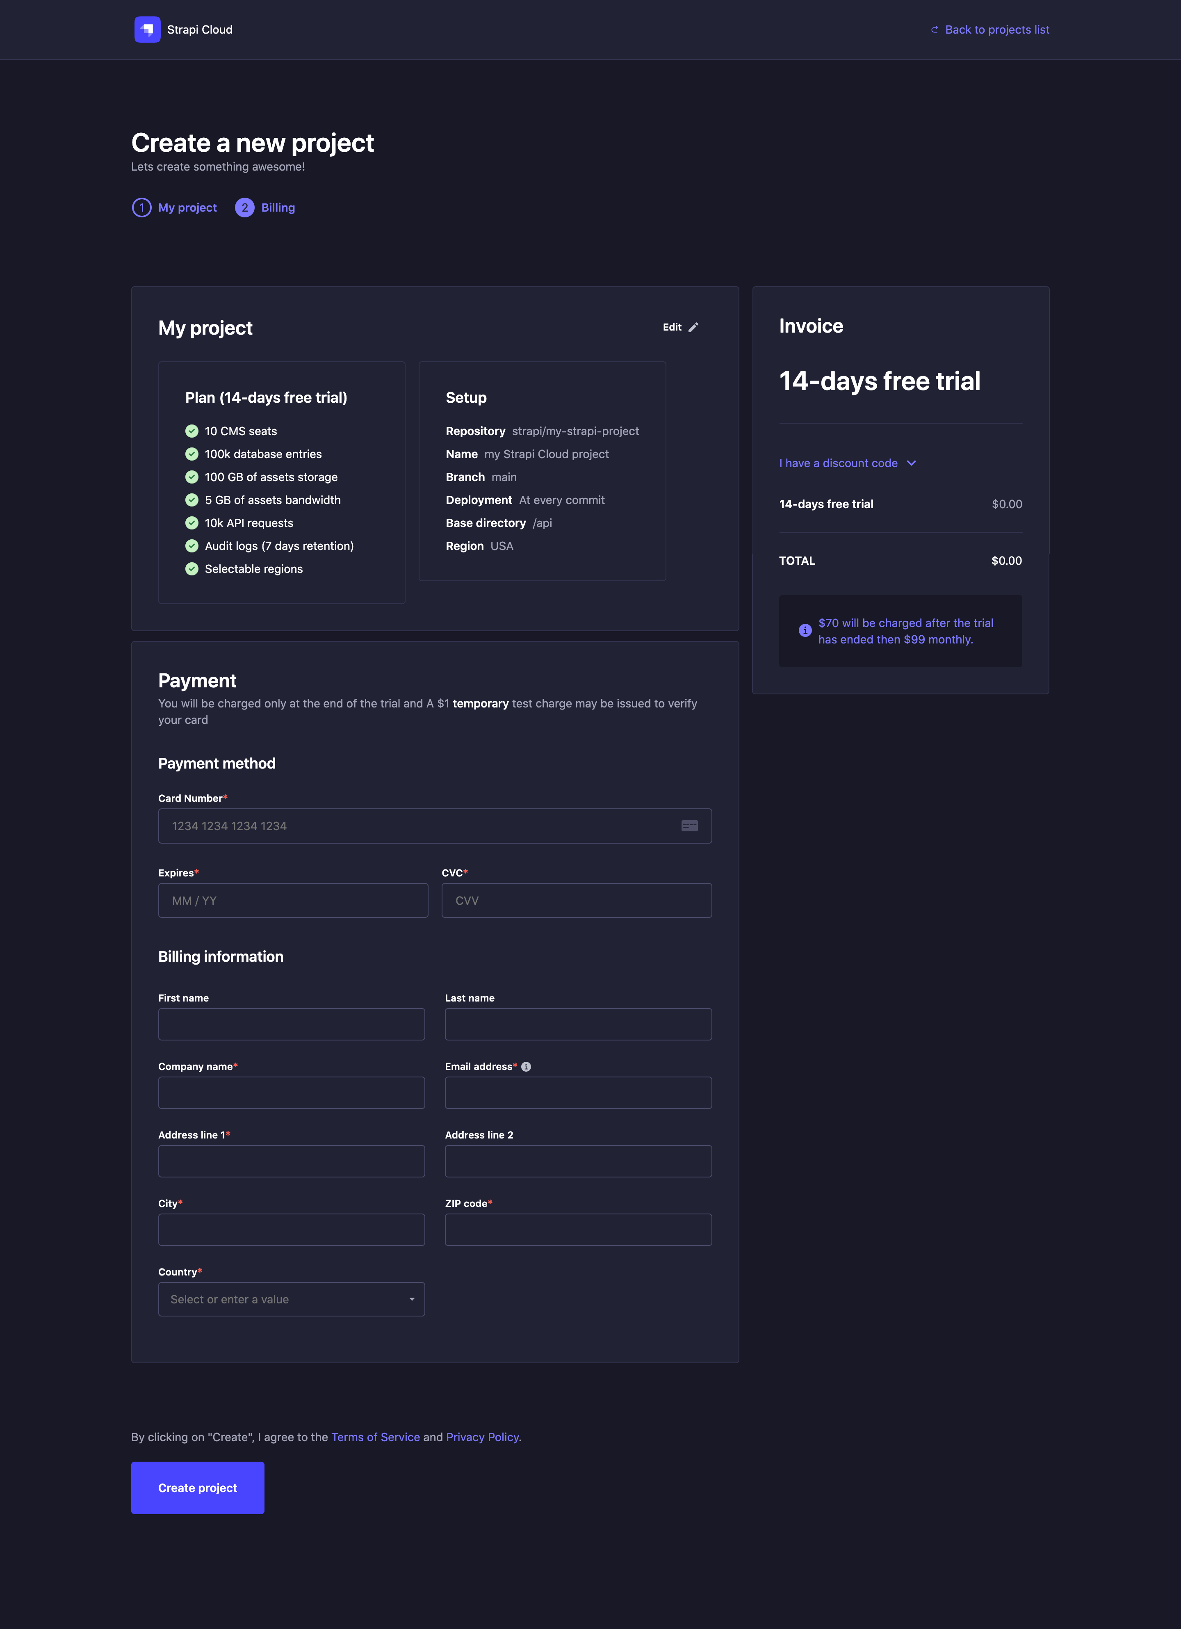The width and height of the screenshot is (1181, 1629).
Task: Click the step 2 Billing circle icon
Action: [x=244, y=208]
